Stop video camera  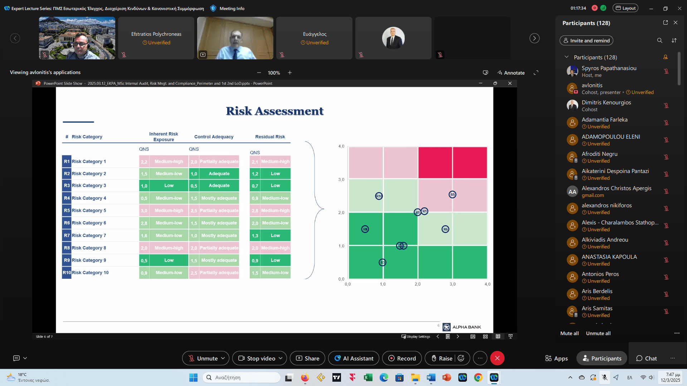tap(257, 358)
